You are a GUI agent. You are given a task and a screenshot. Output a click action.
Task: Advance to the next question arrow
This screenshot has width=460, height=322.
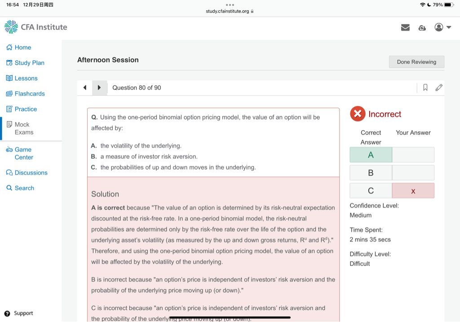click(99, 88)
